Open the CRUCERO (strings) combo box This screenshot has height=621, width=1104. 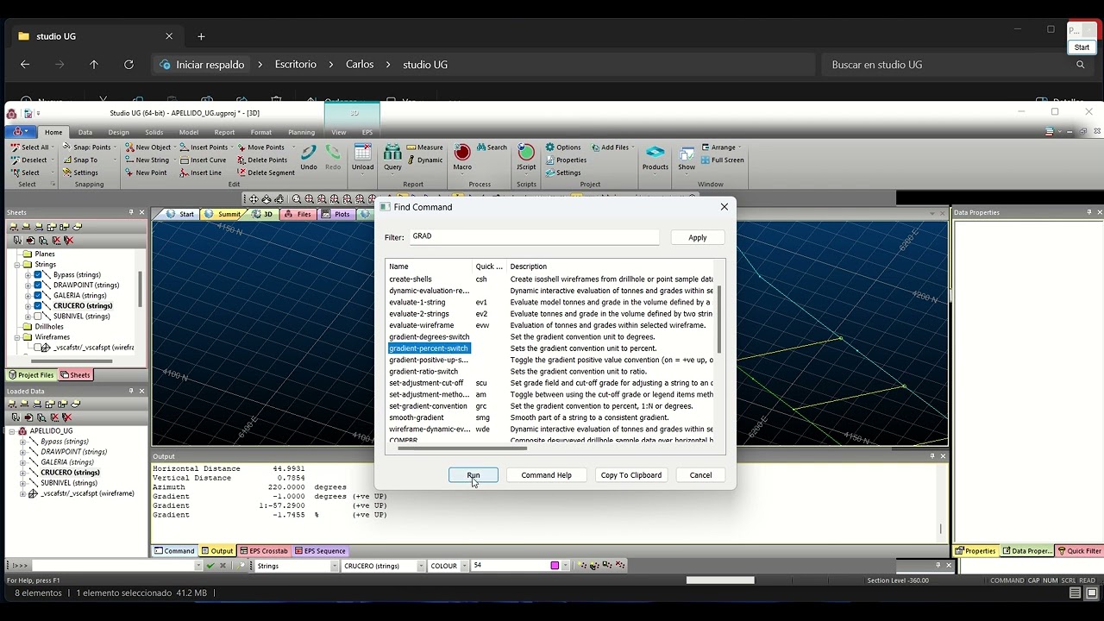coord(384,566)
